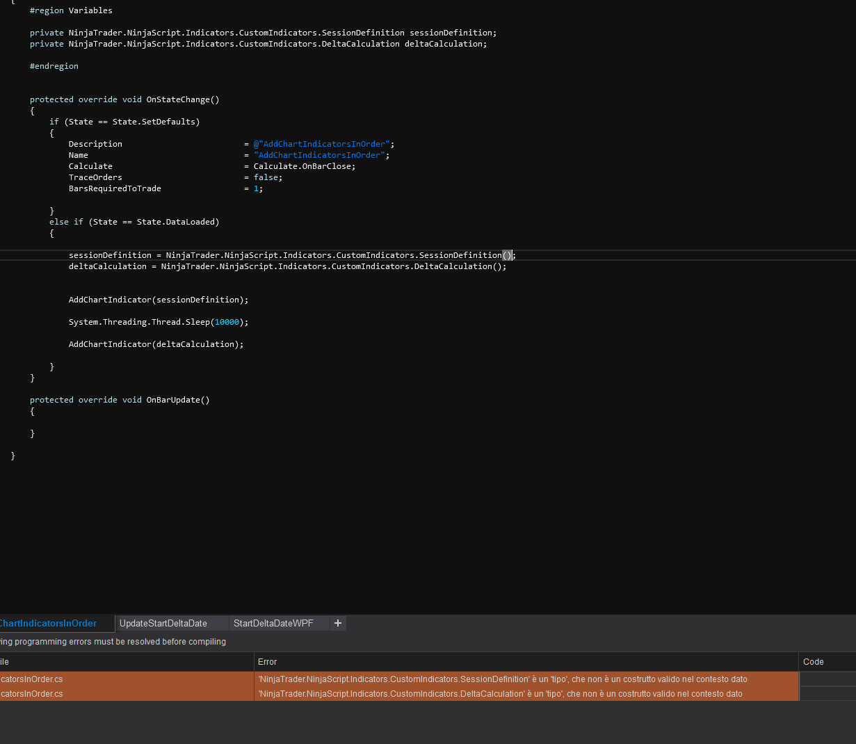Screen dimensions: 856x744
Task: Switch to the UpdateStartDeltaDate tab
Action: pyautogui.click(x=163, y=623)
